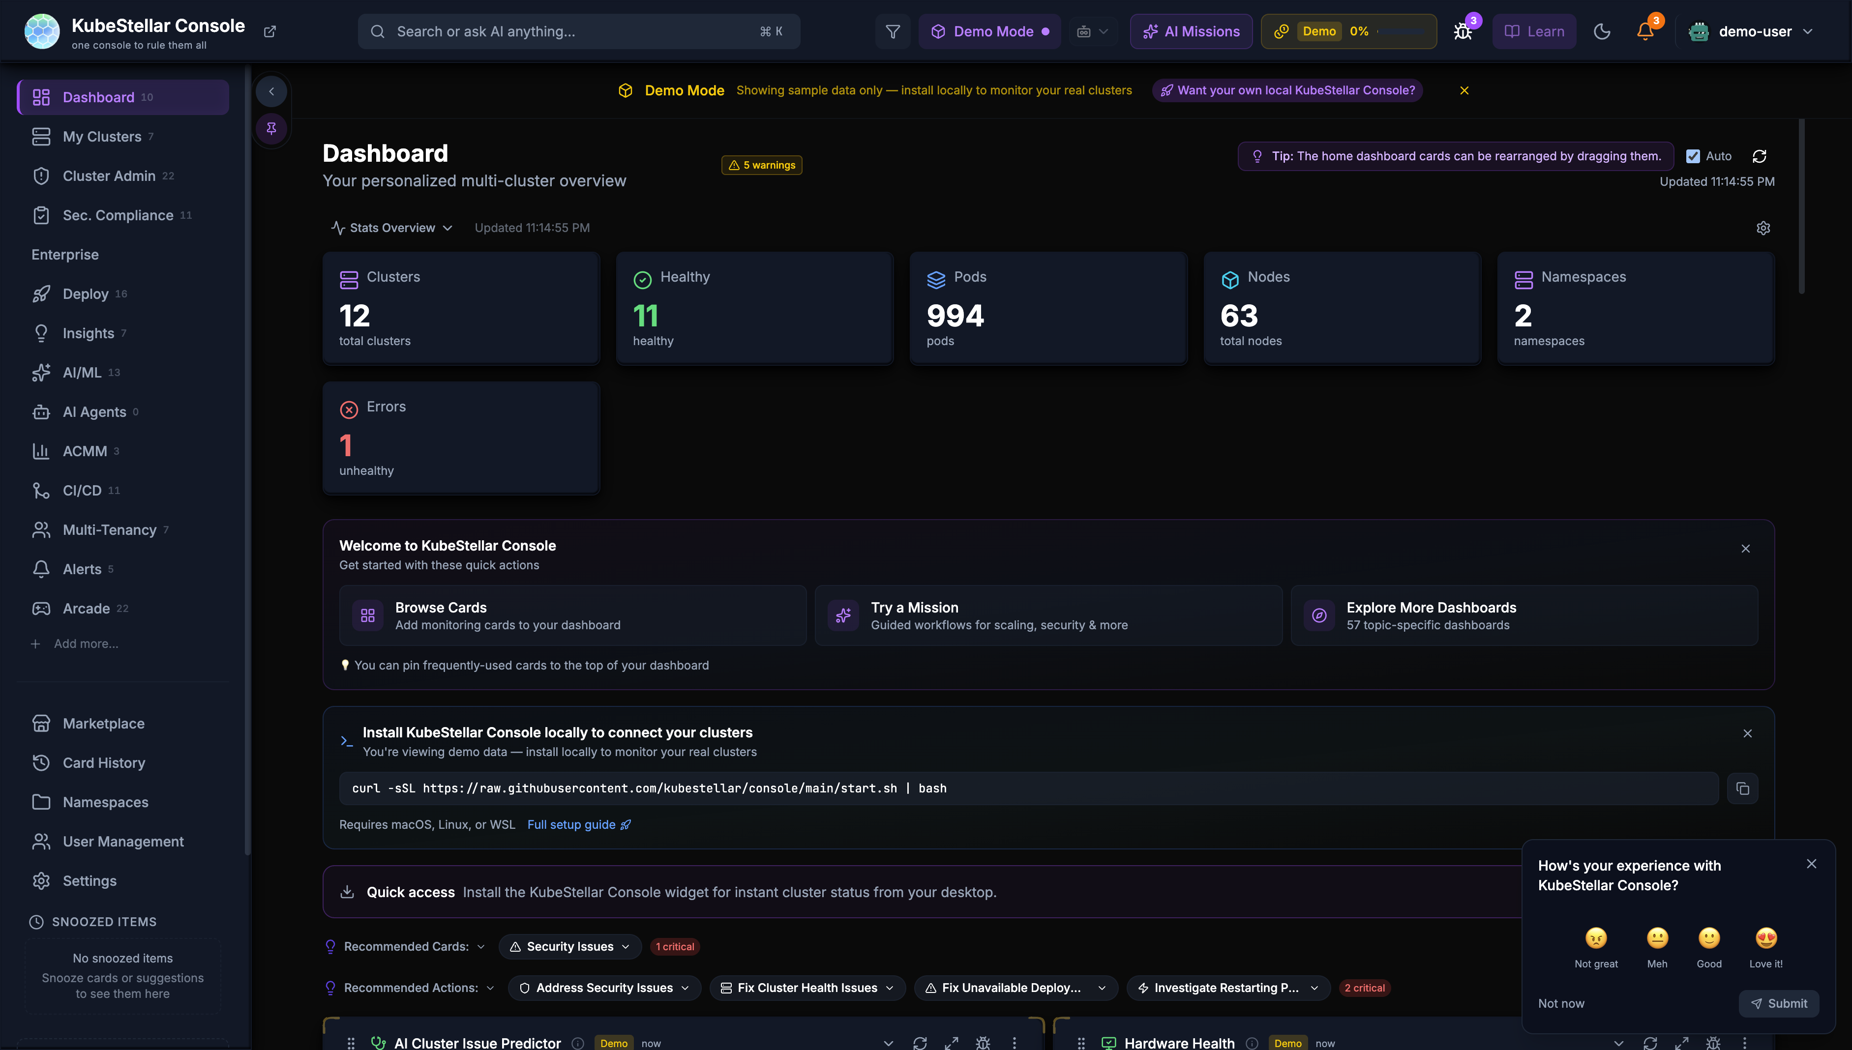
Task: Click Not now in feedback popup
Action: click(1560, 1004)
